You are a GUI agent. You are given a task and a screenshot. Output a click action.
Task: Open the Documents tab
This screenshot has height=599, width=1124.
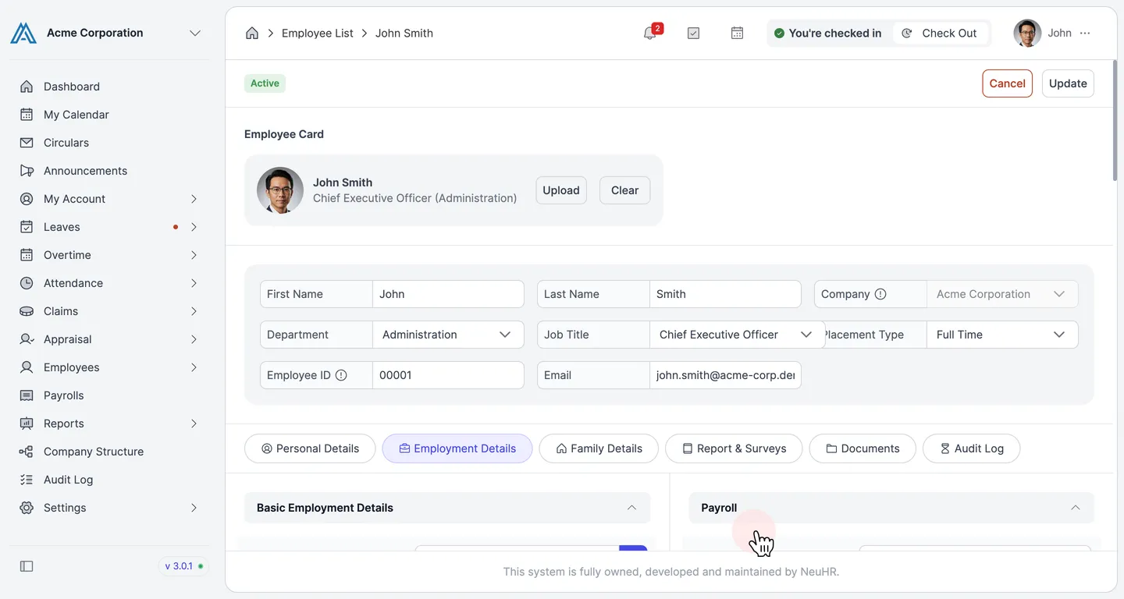tap(863, 448)
